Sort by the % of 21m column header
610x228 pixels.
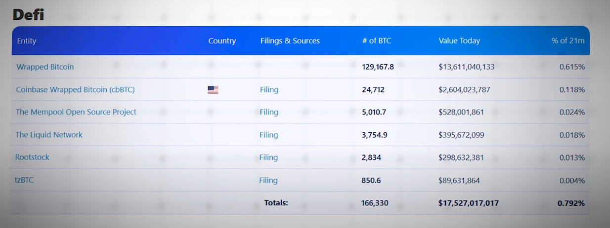point(568,41)
